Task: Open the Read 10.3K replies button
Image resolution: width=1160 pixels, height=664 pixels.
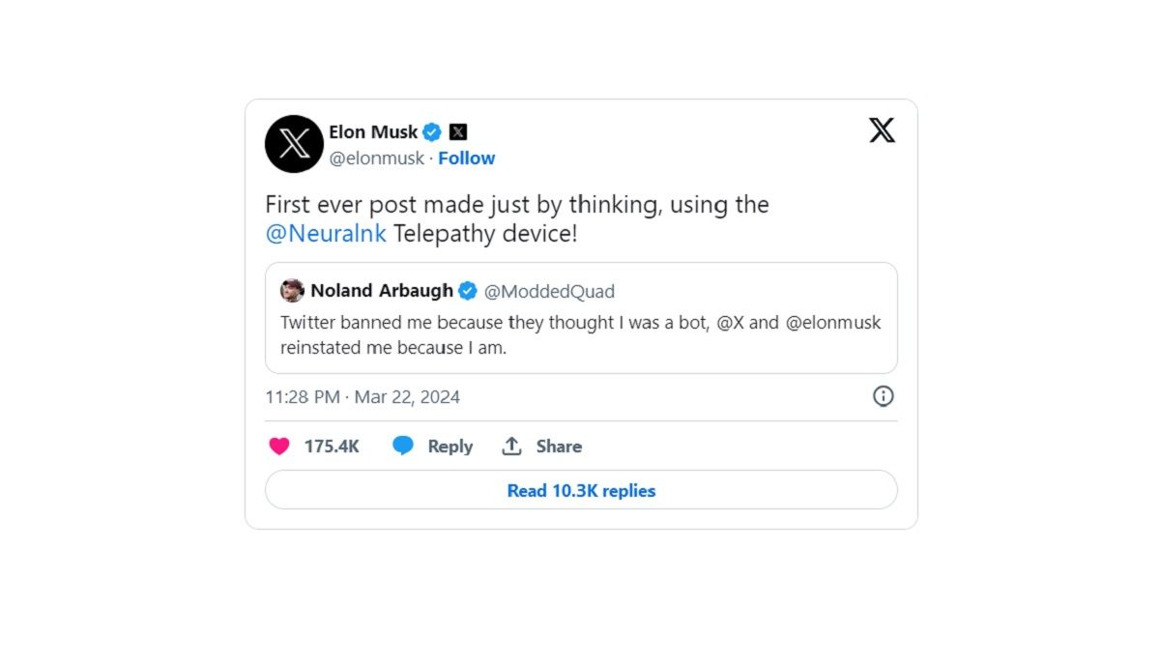Action: point(581,491)
